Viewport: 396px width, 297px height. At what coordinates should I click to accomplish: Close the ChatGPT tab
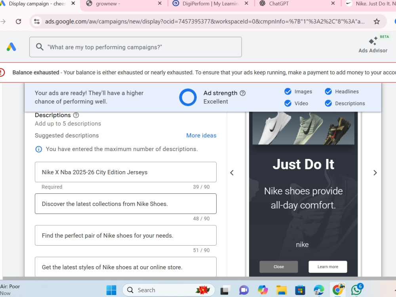[x=333, y=4]
